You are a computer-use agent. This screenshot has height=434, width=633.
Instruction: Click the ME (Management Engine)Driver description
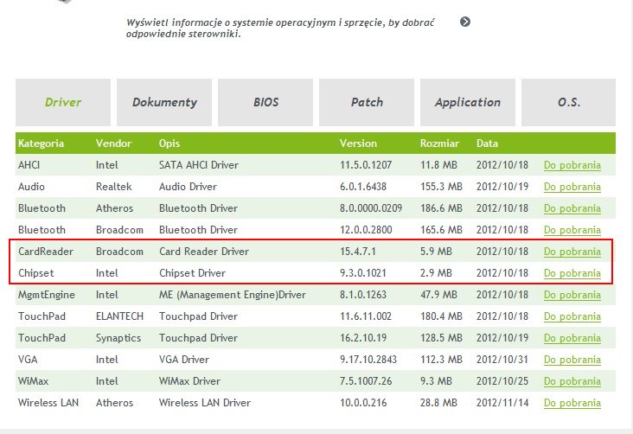(232, 295)
